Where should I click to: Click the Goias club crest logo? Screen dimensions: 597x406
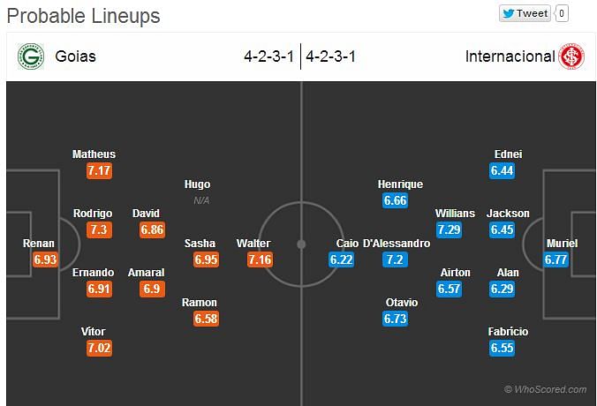(x=31, y=56)
